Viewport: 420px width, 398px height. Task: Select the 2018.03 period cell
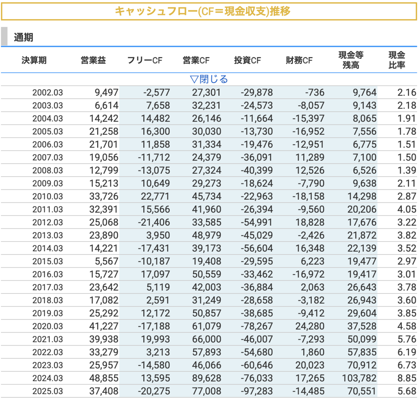pos(48,300)
